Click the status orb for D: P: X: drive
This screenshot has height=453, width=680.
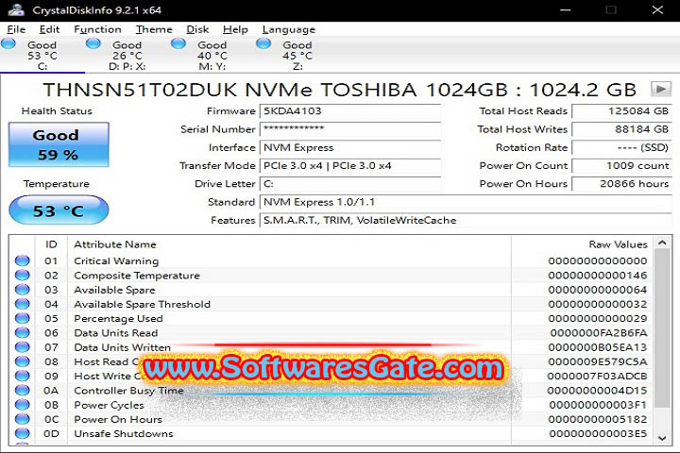pos(93,43)
